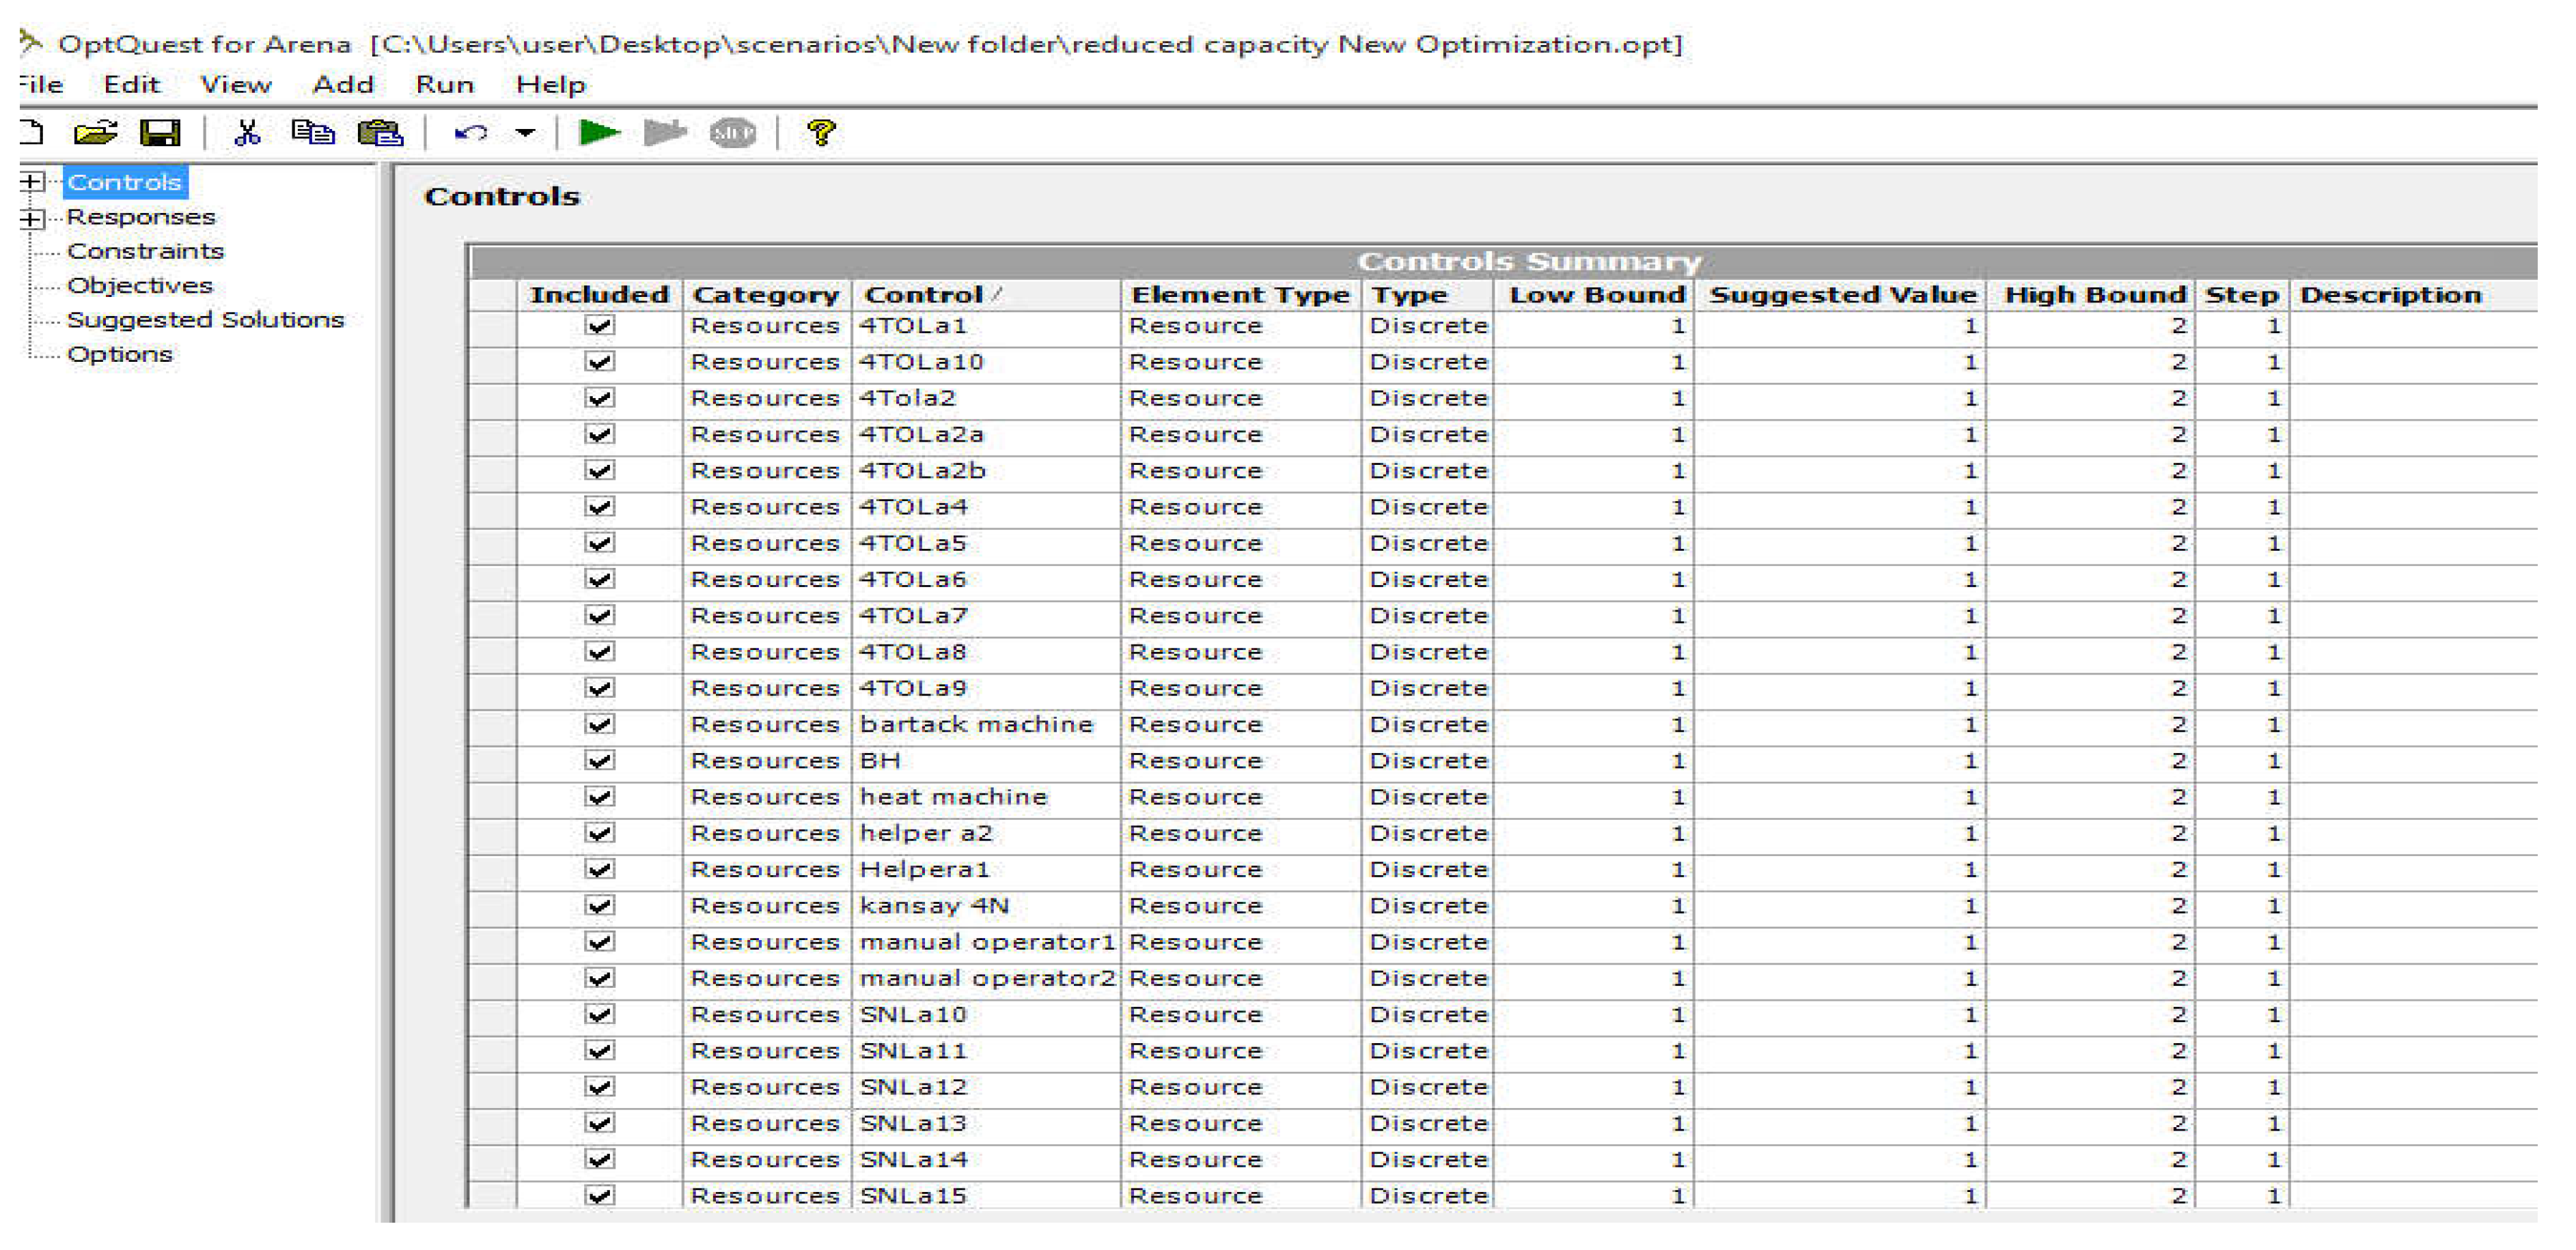Viewport: 2576px width, 1250px height.
Task: Start optimization with green play icon
Action: [599, 132]
